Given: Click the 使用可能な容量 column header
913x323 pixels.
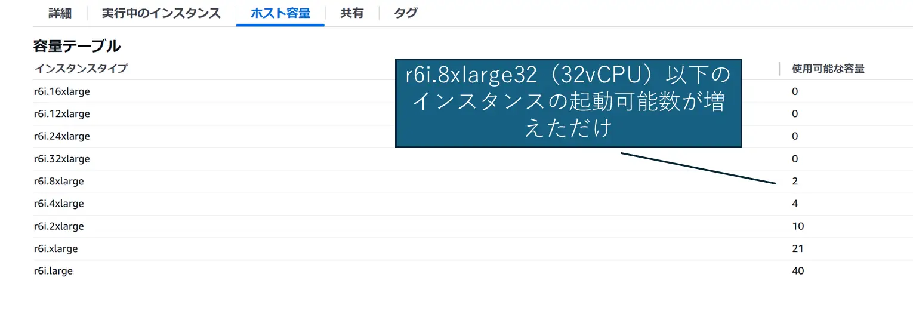Looking at the screenshot, I should click(828, 69).
